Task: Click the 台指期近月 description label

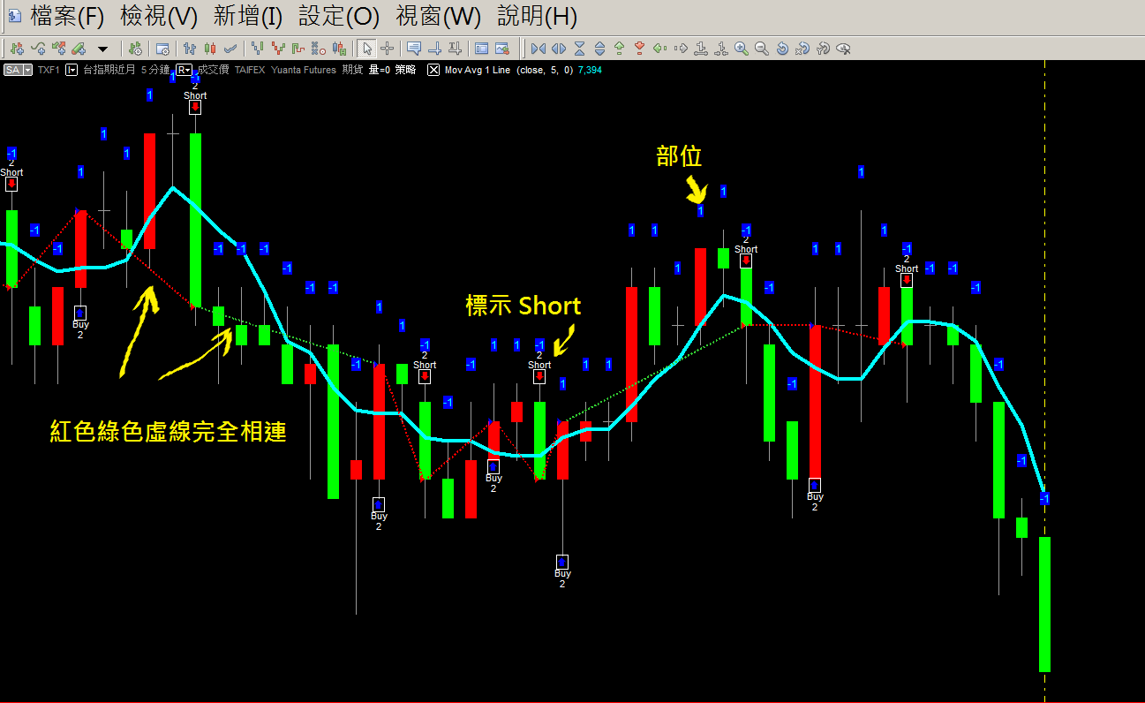Action: (x=109, y=70)
